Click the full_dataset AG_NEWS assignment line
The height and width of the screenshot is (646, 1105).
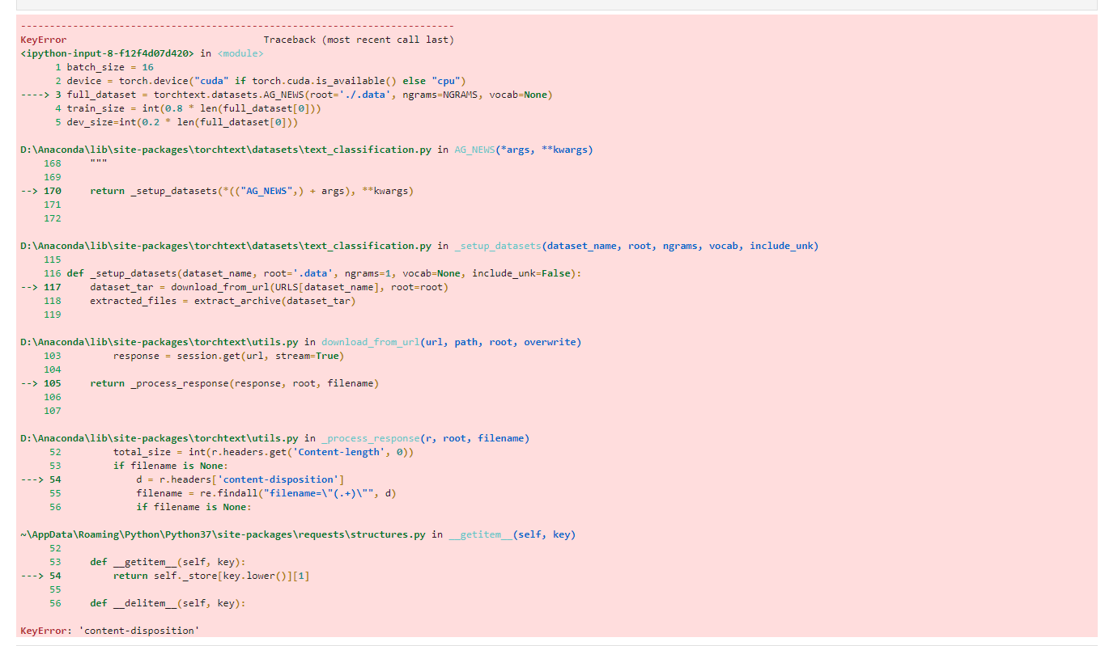click(x=309, y=95)
